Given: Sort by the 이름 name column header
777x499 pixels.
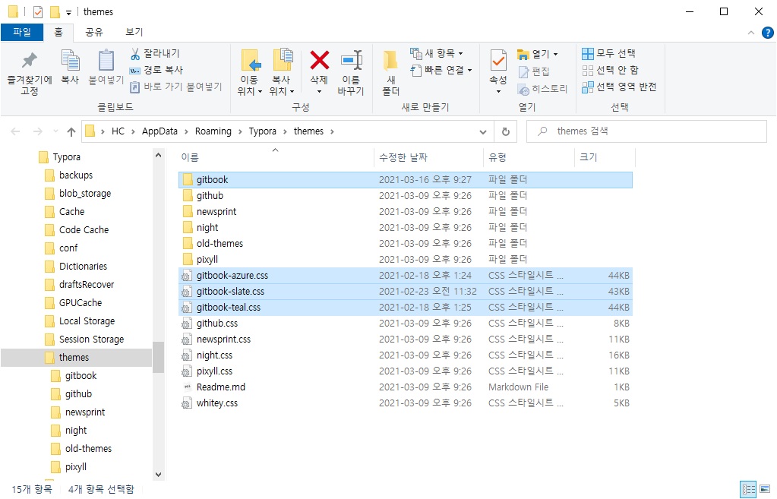Looking at the screenshot, I should point(275,157).
